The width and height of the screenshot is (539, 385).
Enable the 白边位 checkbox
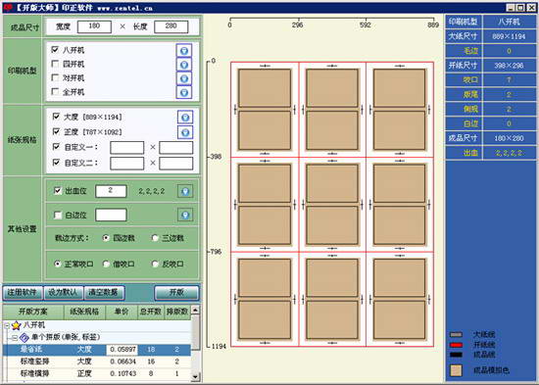pos(58,216)
